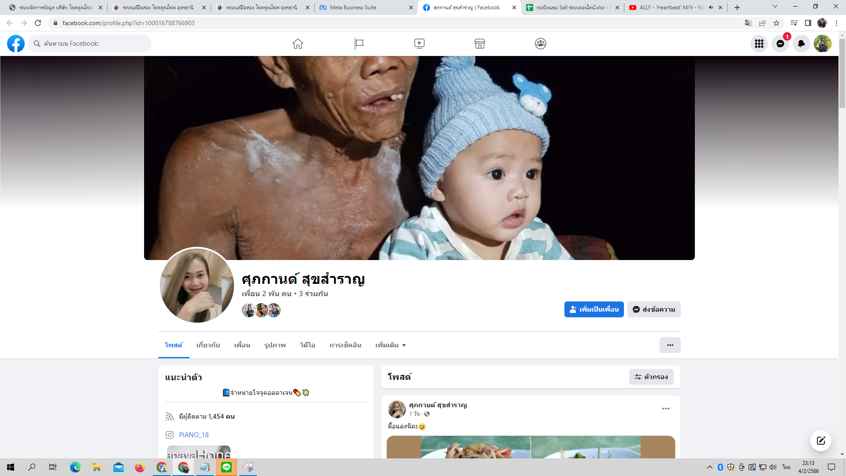Screen dimensions: 846x476
Task: Open the Marketplace storefront icon
Action: coord(480,44)
